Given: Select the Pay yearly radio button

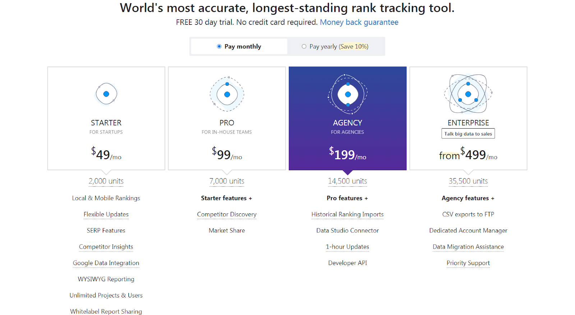Looking at the screenshot, I should [304, 46].
